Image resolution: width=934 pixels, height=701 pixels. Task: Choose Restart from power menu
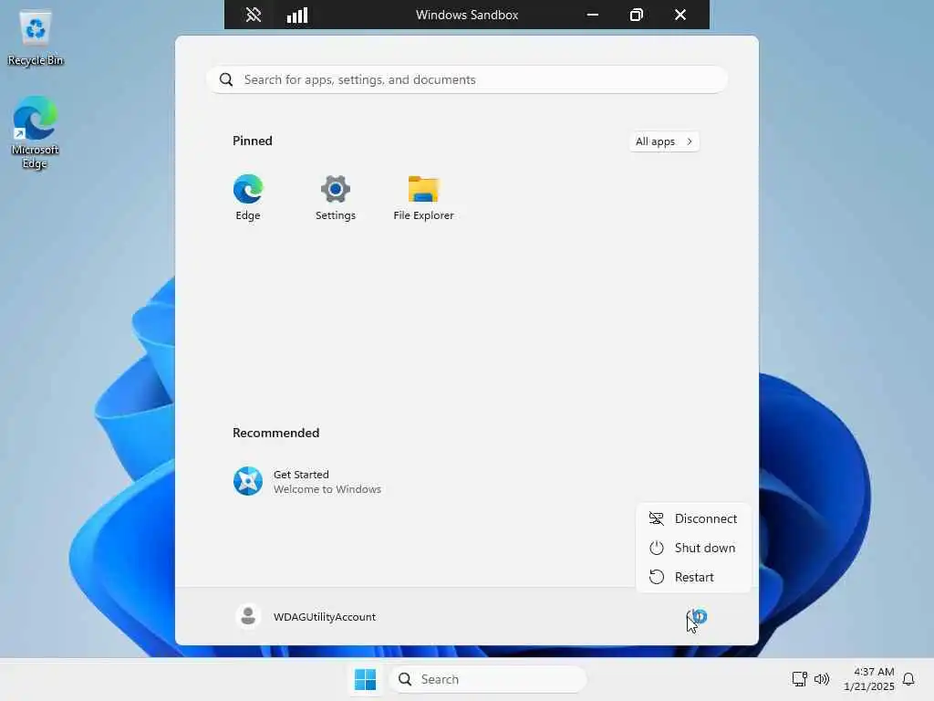693,577
